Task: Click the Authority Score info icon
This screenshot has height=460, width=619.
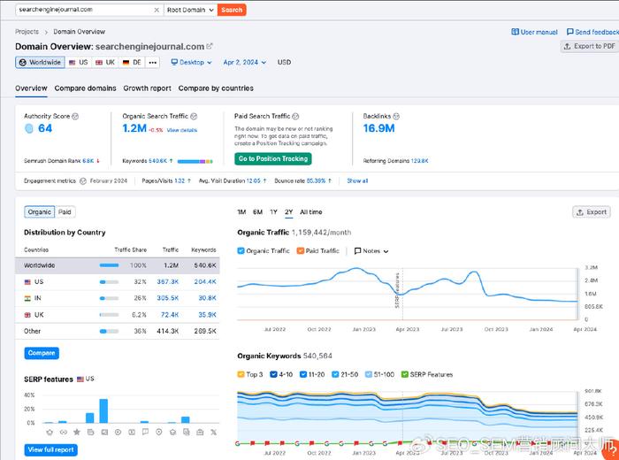Action: pyautogui.click(x=75, y=116)
